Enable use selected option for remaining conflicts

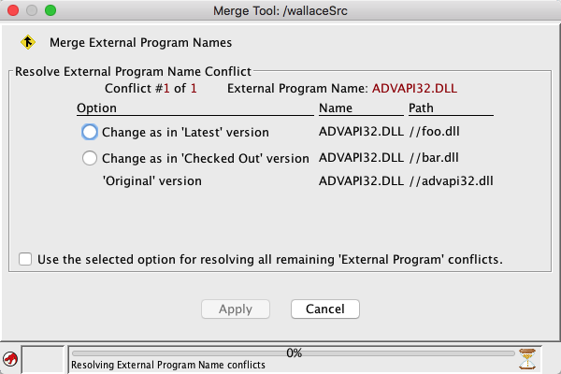tap(24, 259)
